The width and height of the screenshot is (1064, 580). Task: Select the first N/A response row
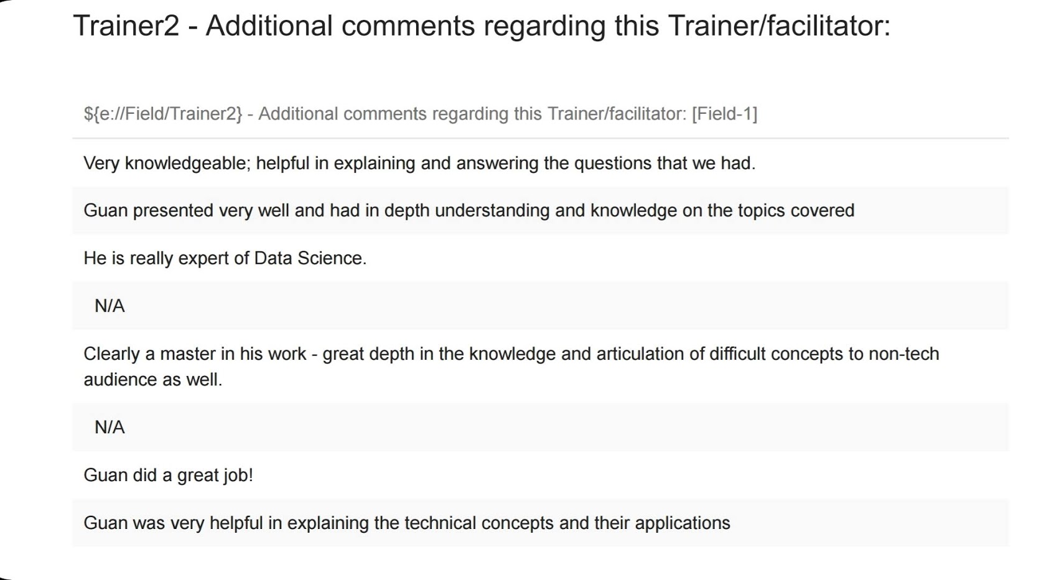(x=540, y=306)
